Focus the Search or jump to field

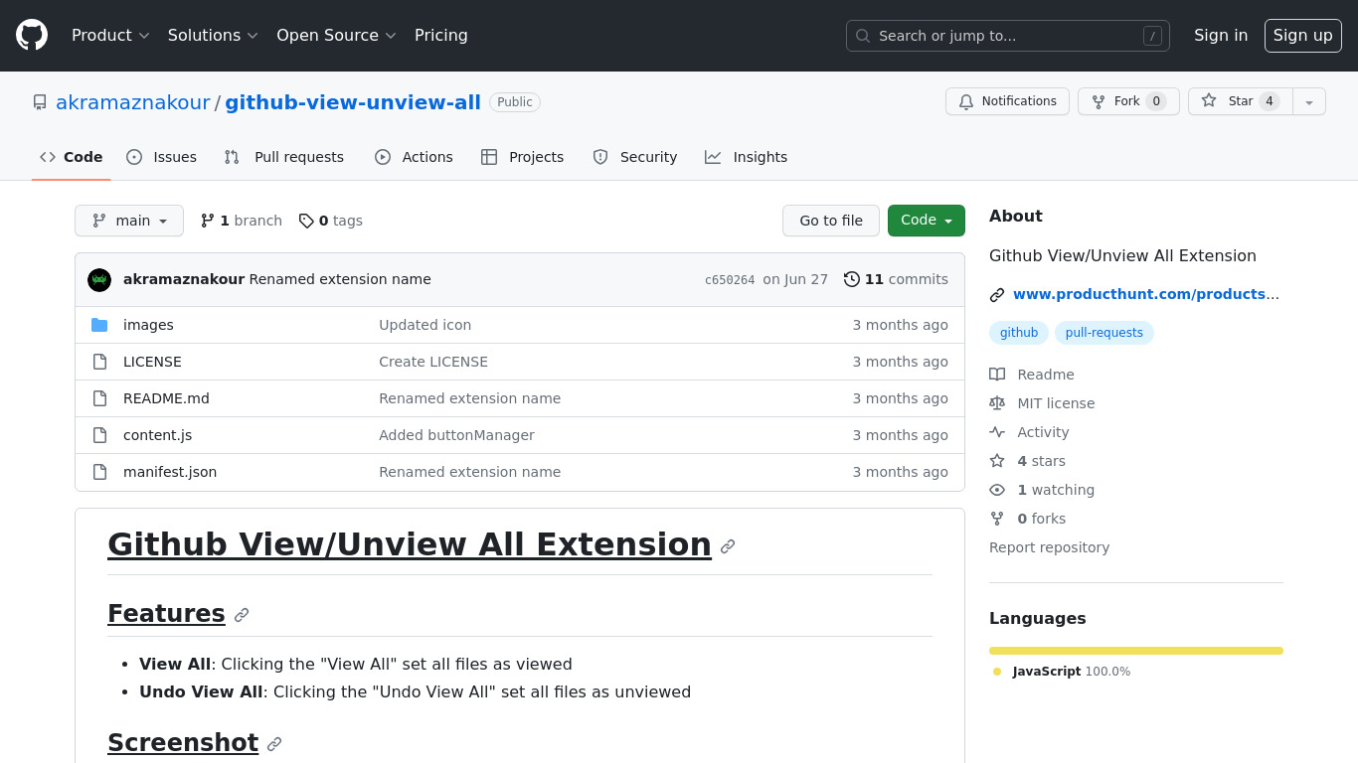tap(1007, 36)
